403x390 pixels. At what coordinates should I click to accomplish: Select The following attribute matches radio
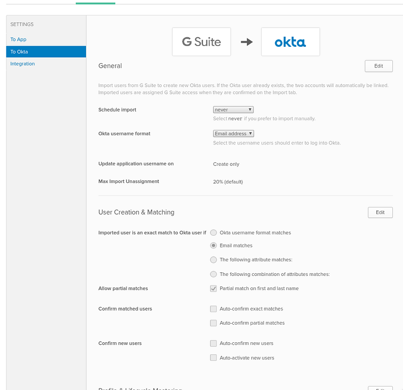213,260
